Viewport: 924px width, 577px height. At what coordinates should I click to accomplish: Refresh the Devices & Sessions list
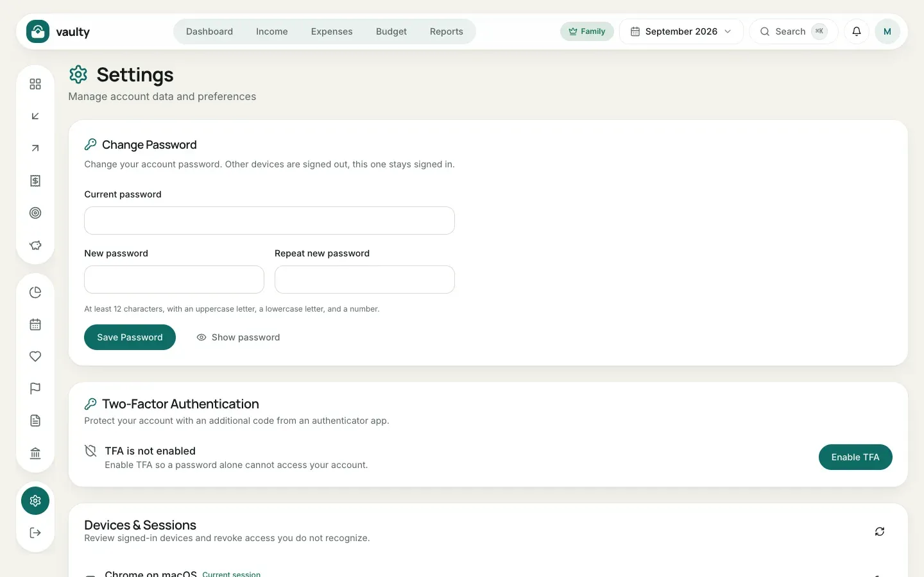click(x=880, y=531)
